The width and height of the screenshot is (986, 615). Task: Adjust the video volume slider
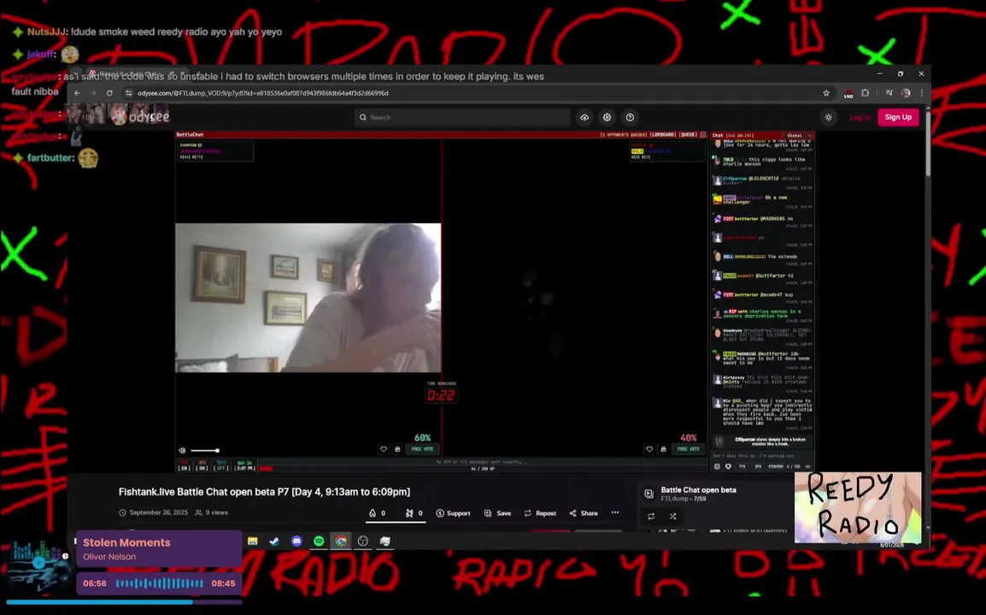point(204,450)
